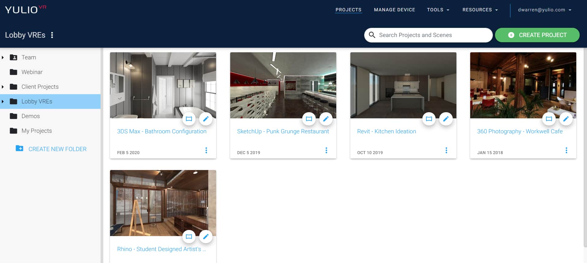This screenshot has height=263, width=587.
Task: Click the Lobby VREs page heading
Action: tap(25, 35)
